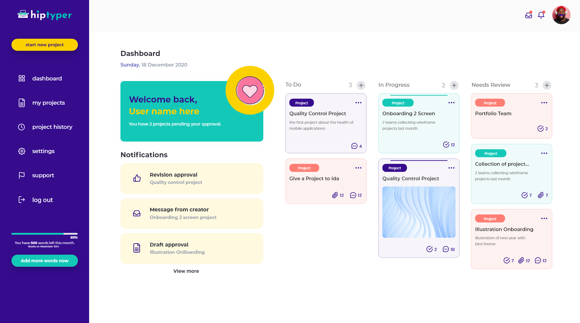
Task: Click the Portfolio Team card title
Action: pyautogui.click(x=493, y=113)
